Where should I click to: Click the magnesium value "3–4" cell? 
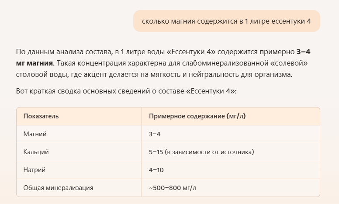pyautogui.click(x=231, y=134)
